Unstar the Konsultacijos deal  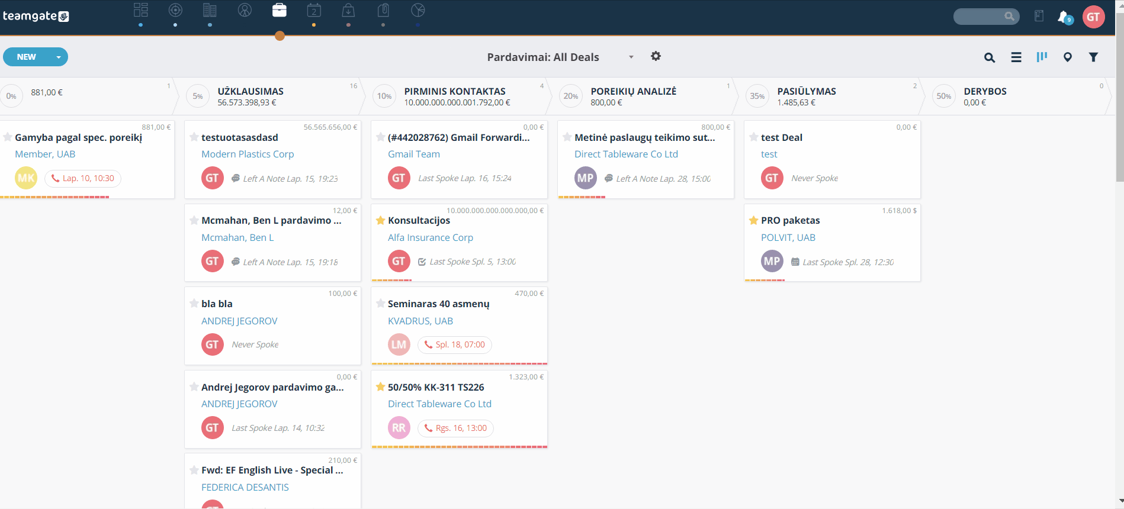[381, 220]
